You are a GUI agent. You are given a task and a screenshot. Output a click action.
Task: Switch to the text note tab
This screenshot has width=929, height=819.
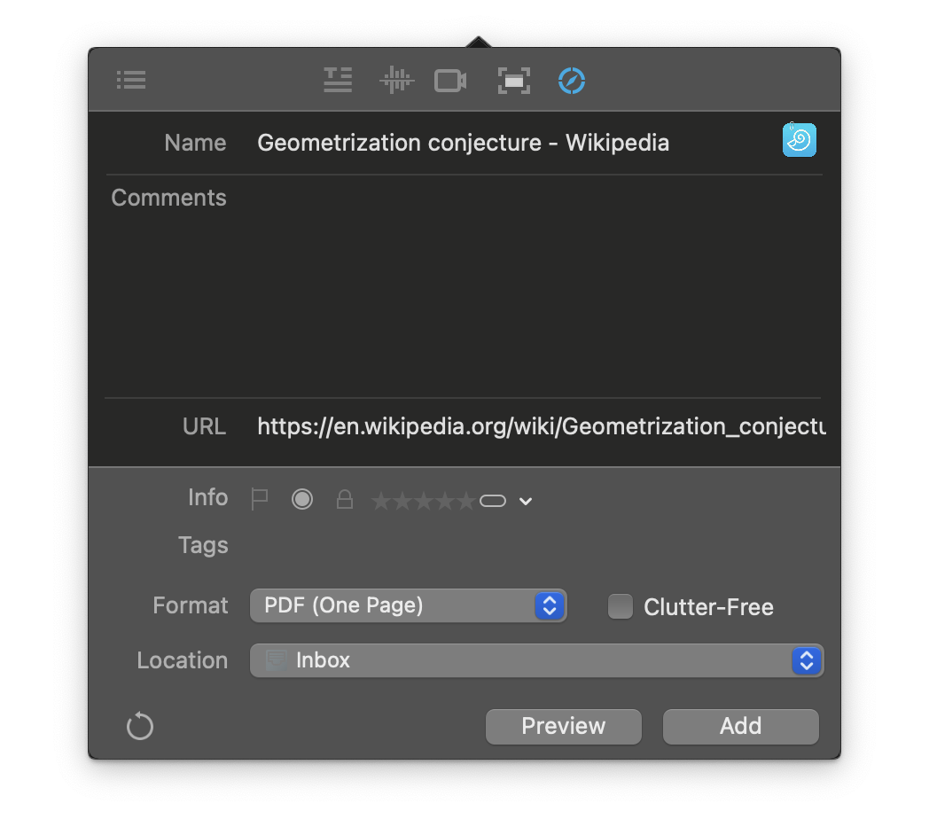[338, 81]
